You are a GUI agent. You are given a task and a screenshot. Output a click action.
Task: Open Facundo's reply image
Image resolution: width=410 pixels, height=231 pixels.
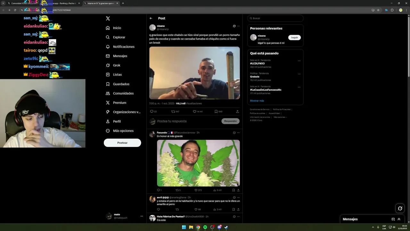coord(198,163)
